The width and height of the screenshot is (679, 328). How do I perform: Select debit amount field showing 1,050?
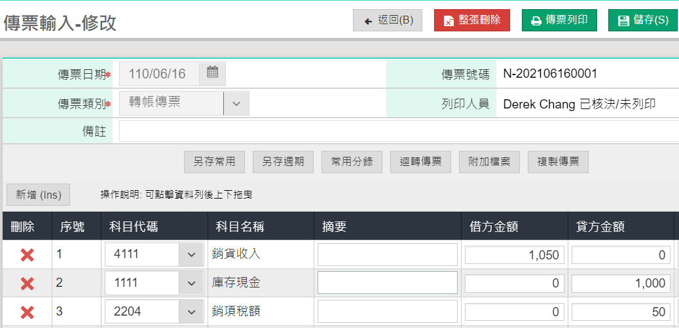point(513,255)
